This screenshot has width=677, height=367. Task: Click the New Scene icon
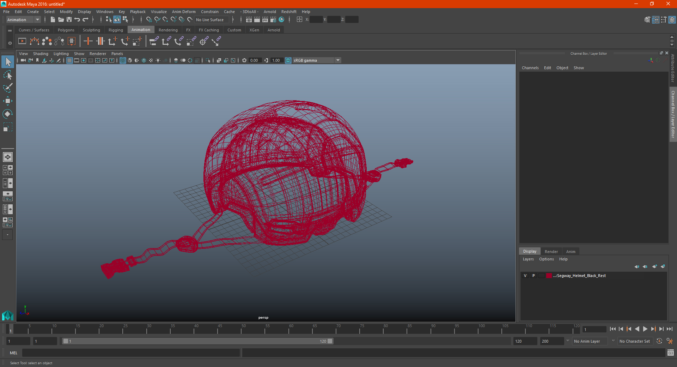53,20
